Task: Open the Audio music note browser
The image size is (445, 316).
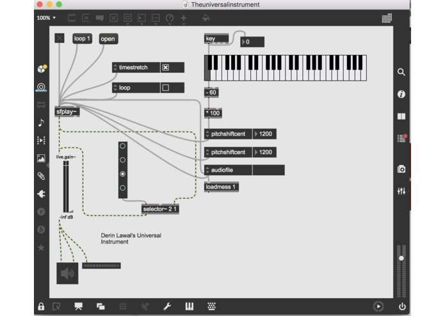Action: [41, 122]
